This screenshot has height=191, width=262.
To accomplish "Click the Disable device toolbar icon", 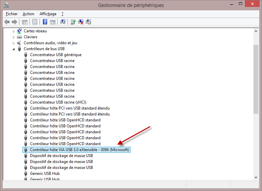I will click(x=88, y=22).
